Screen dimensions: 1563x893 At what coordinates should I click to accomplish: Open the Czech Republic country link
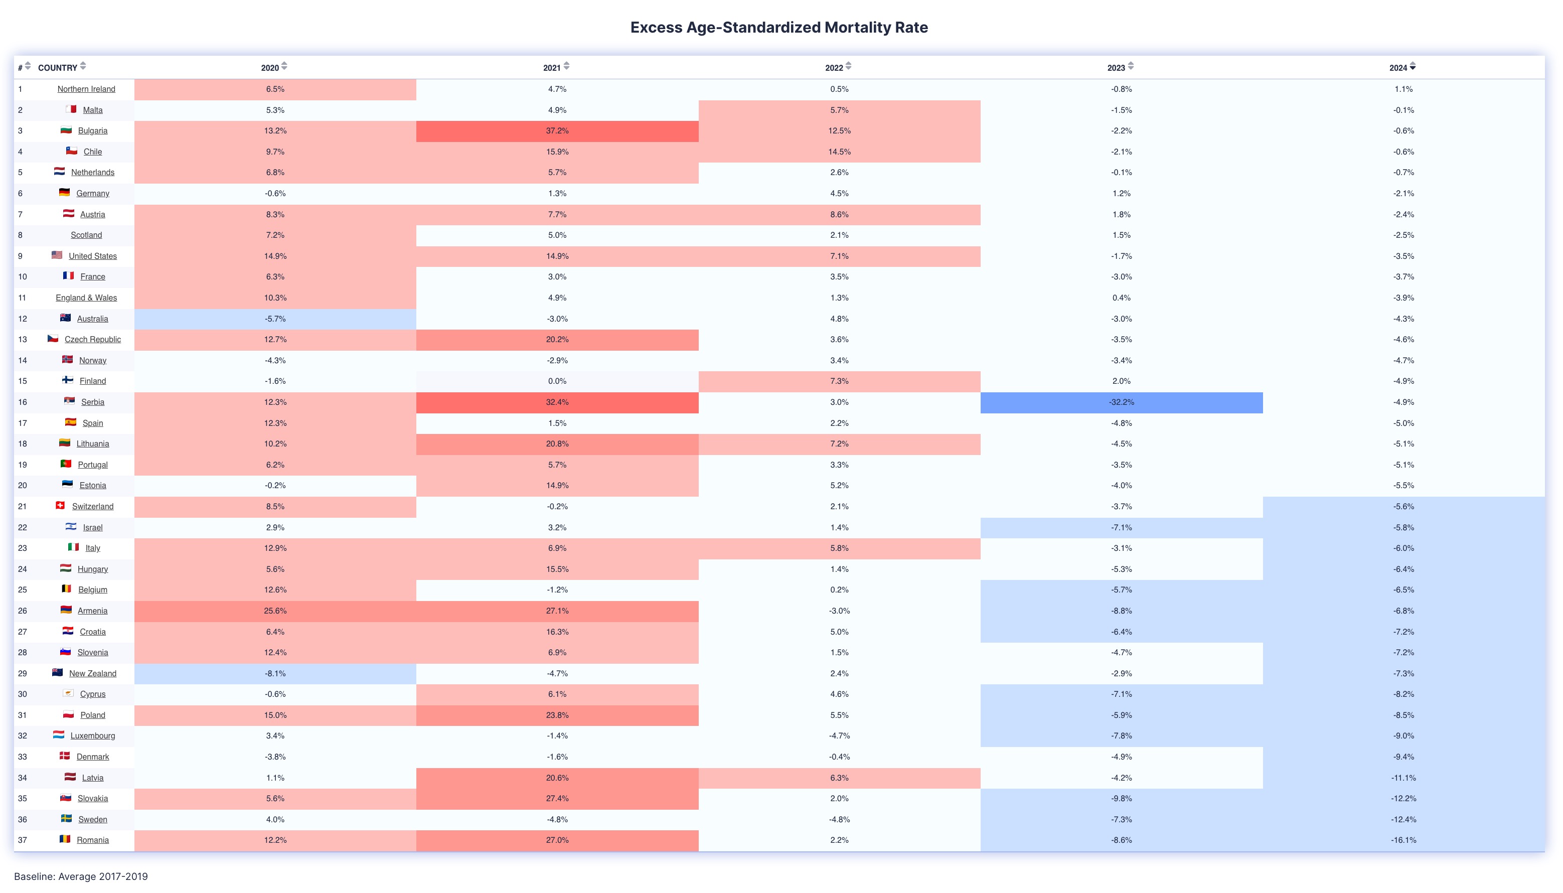tap(93, 339)
